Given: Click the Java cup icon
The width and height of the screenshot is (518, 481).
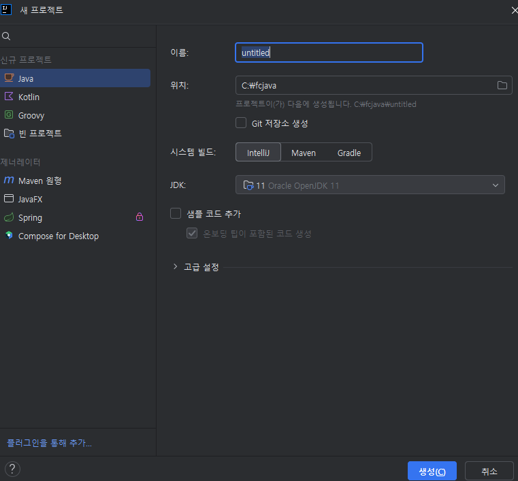Looking at the screenshot, I should coord(9,78).
